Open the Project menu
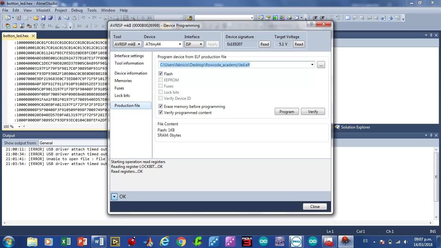441x248 pixels. coord(61,10)
